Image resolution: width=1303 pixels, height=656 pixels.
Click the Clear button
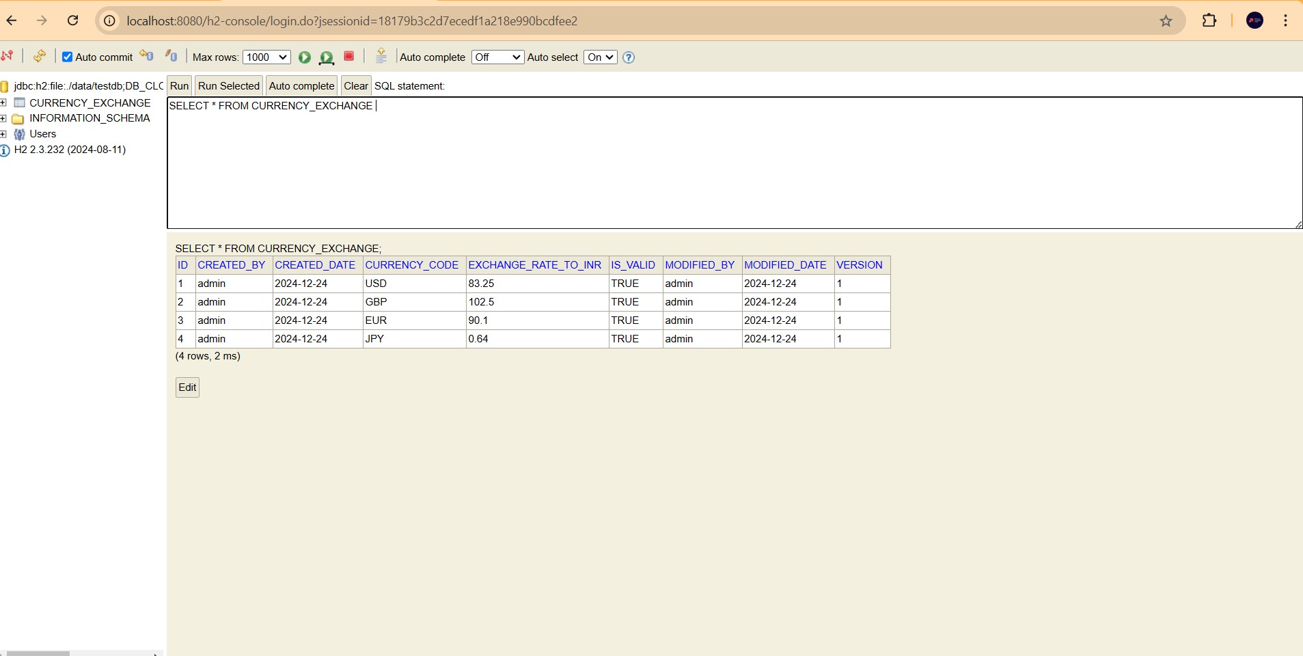[356, 86]
